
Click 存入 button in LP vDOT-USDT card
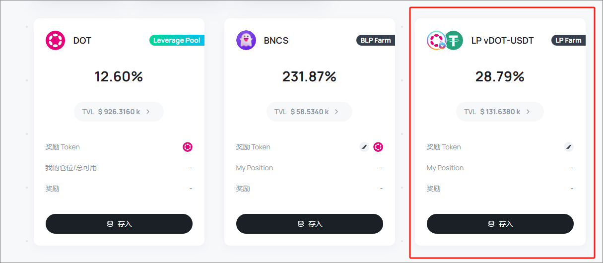pos(500,224)
